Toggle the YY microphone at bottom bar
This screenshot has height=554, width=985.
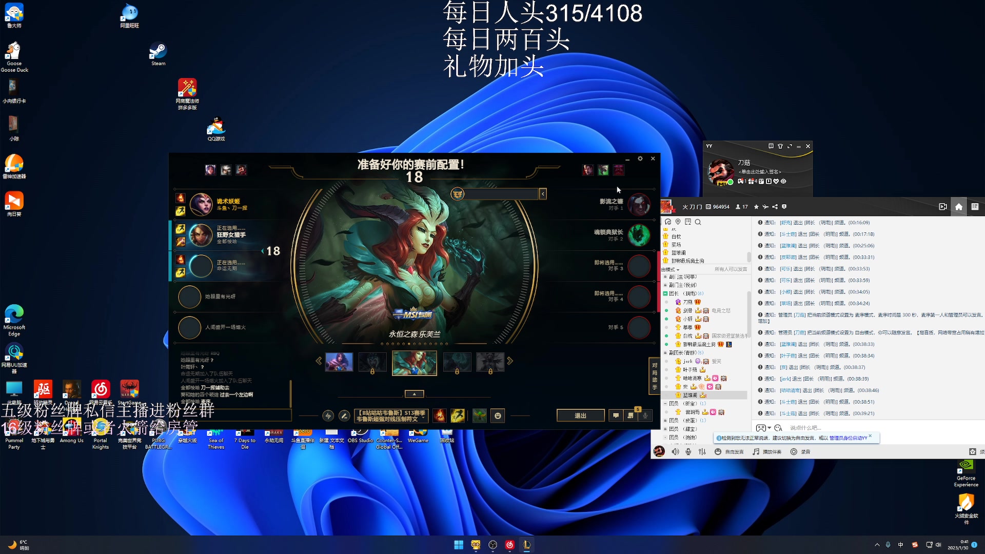[x=688, y=452]
